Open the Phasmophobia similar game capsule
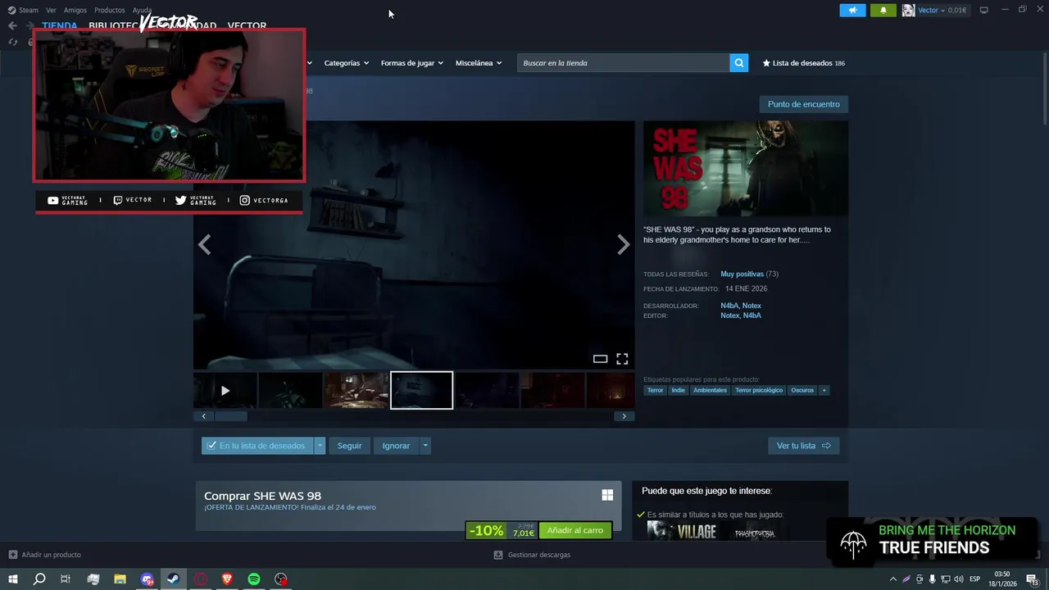Screen dimensions: 1049x590 coord(754,532)
